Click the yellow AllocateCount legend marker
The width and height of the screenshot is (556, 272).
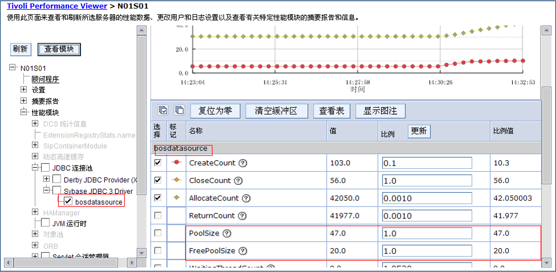click(x=176, y=197)
